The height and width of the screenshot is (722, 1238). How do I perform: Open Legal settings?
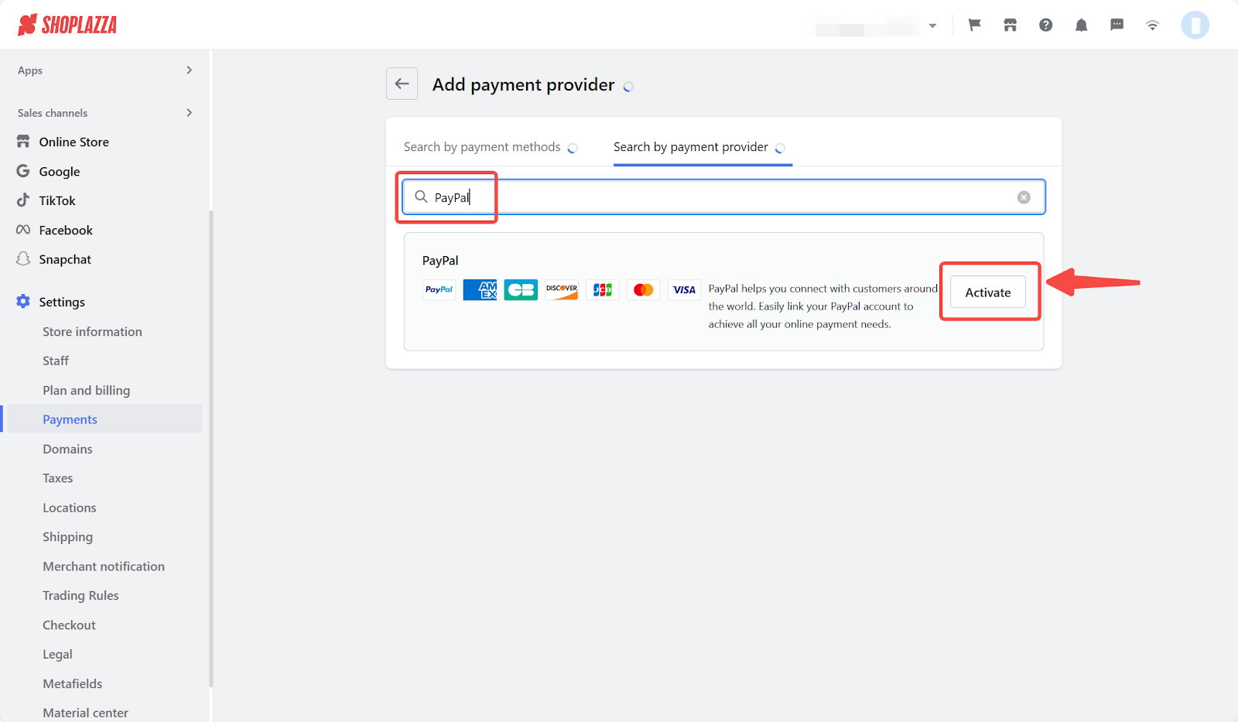click(x=57, y=654)
